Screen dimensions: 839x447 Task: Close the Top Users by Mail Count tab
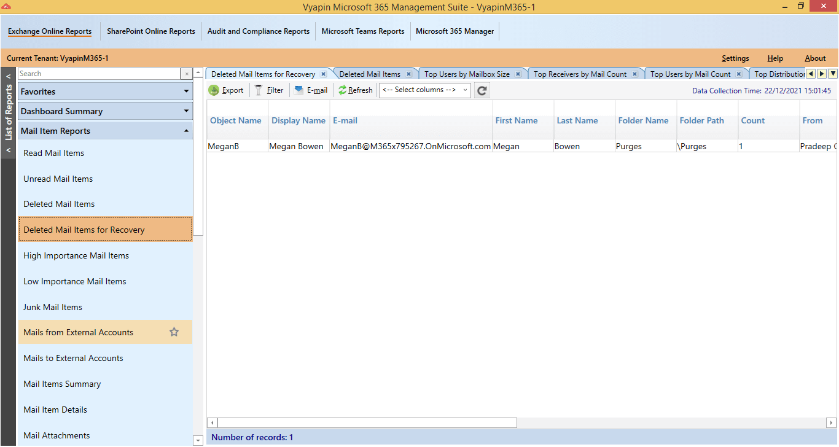tap(739, 74)
